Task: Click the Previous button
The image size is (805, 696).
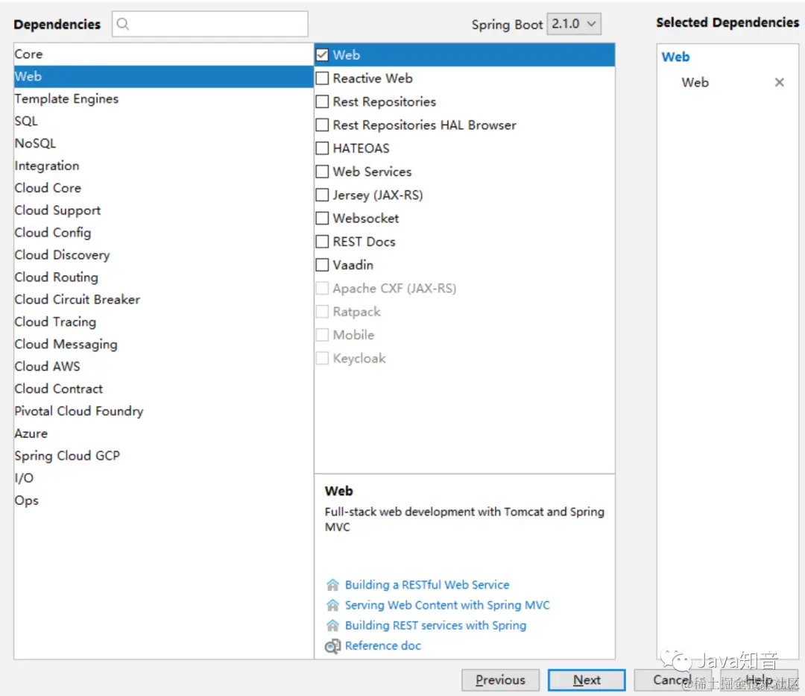Action: click(x=500, y=680)
